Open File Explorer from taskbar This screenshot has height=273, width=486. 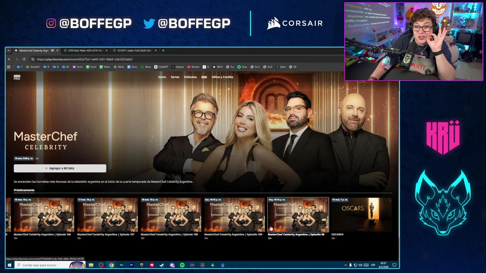coord(91,265)
